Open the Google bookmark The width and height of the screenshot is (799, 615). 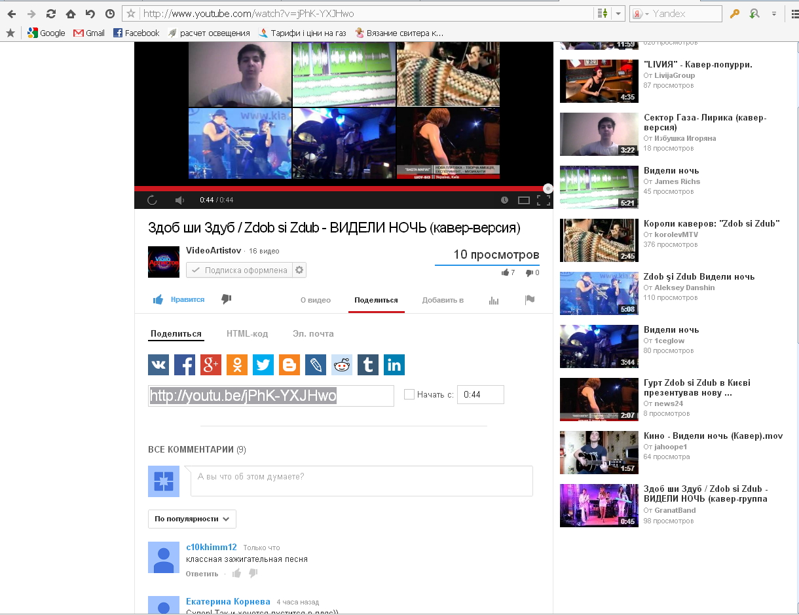click(x=46, y=33)
